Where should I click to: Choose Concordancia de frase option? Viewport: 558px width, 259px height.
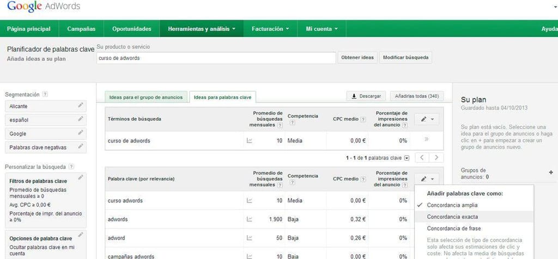pyautogui.click(x=474, y=229)
